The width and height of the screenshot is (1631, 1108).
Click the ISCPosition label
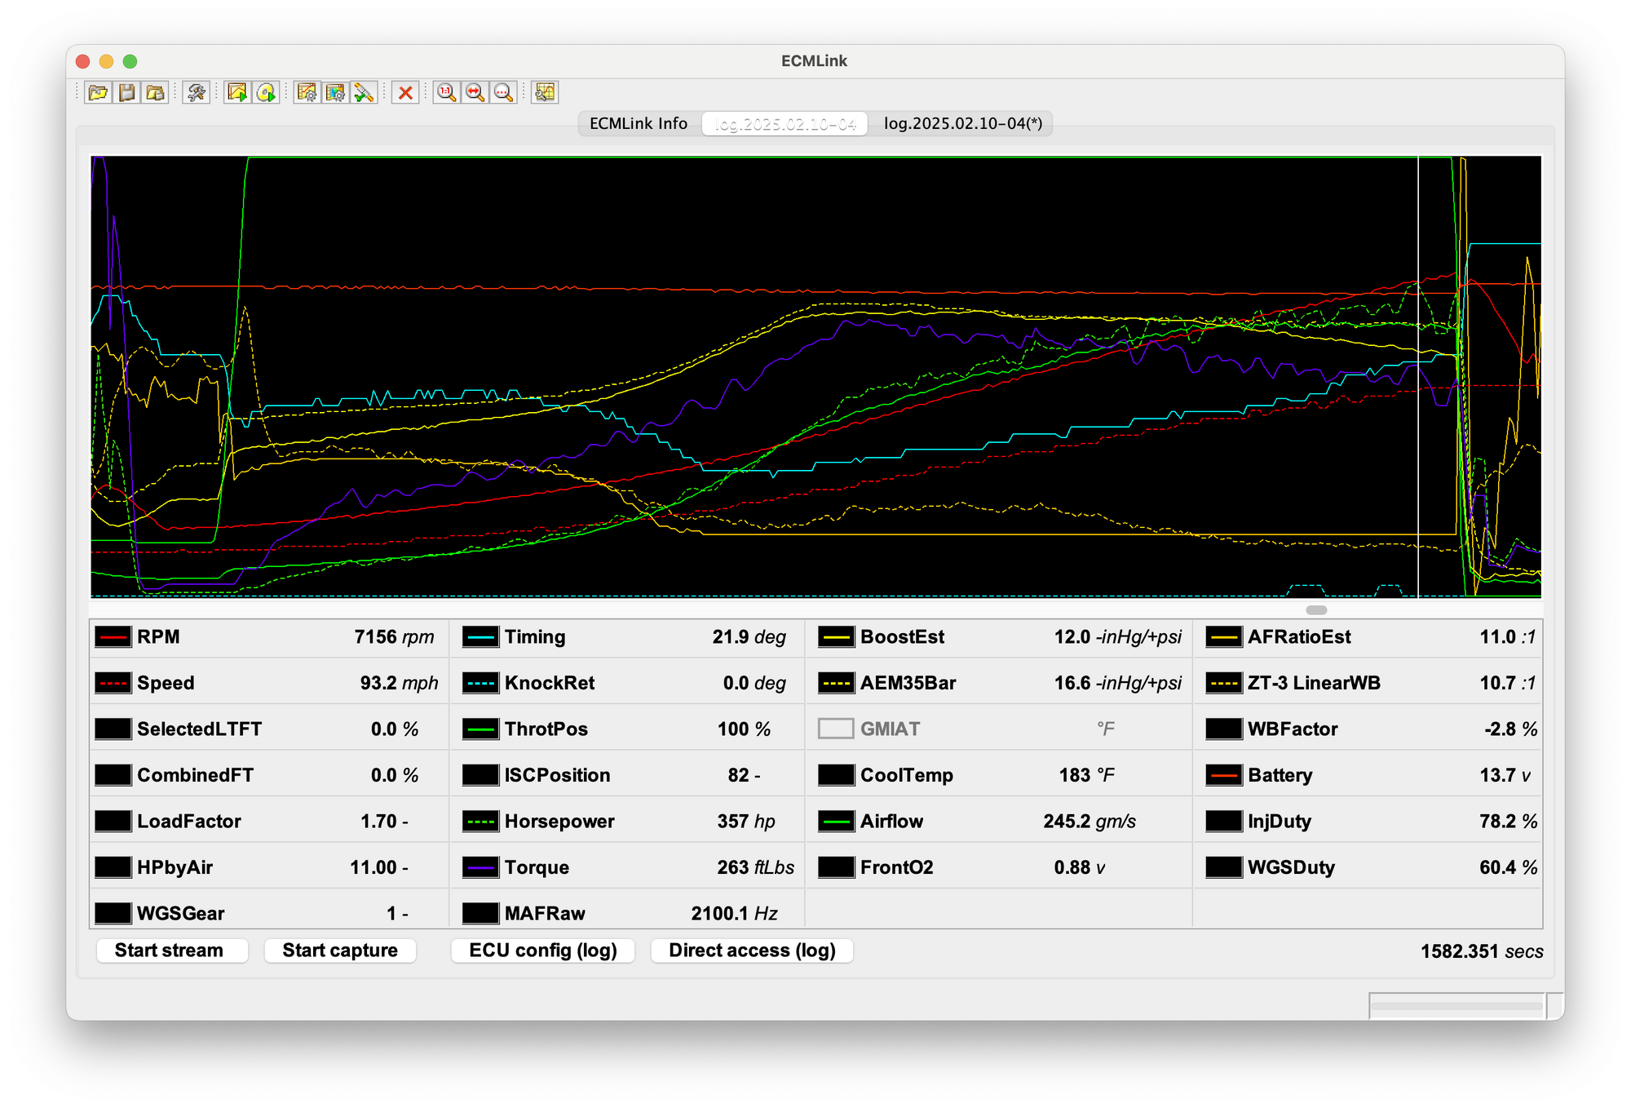(x=557, y=775)
